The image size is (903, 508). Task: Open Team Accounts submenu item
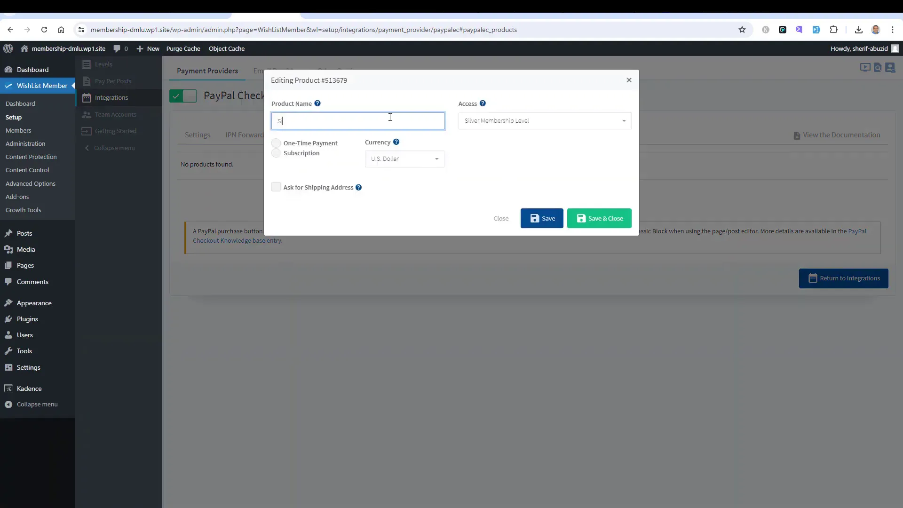116,114
